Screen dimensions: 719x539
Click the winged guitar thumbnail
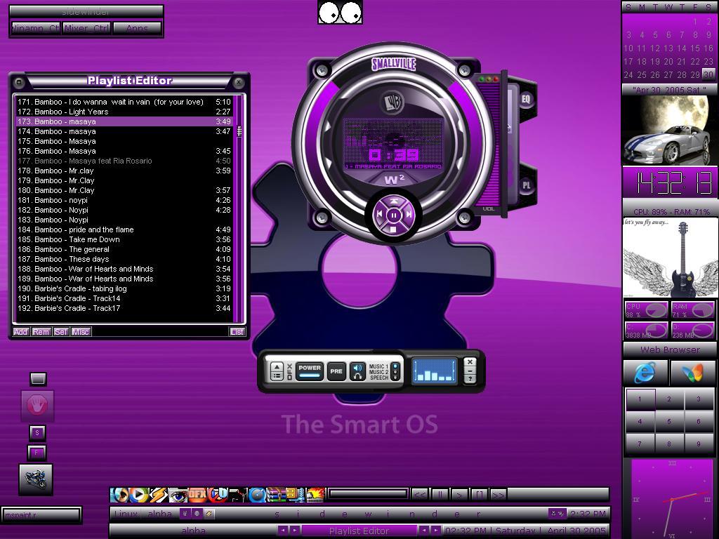coord(670,258)
